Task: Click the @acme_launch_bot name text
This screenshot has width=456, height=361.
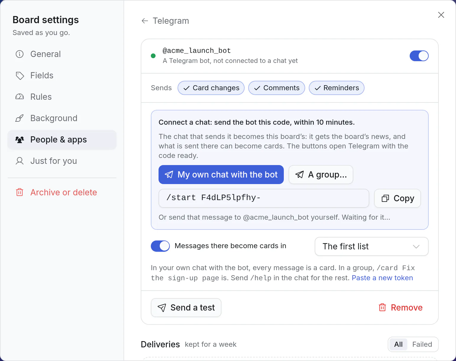Action: [197, 51]
